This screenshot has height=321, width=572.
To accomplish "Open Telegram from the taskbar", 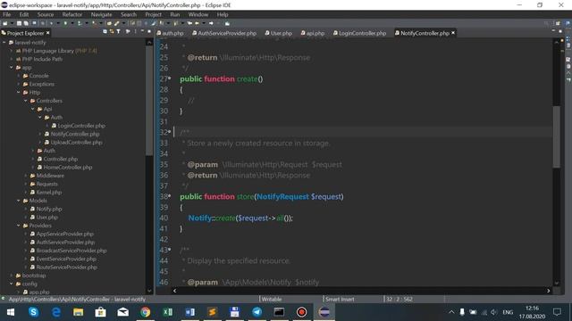I will [257, 312].
